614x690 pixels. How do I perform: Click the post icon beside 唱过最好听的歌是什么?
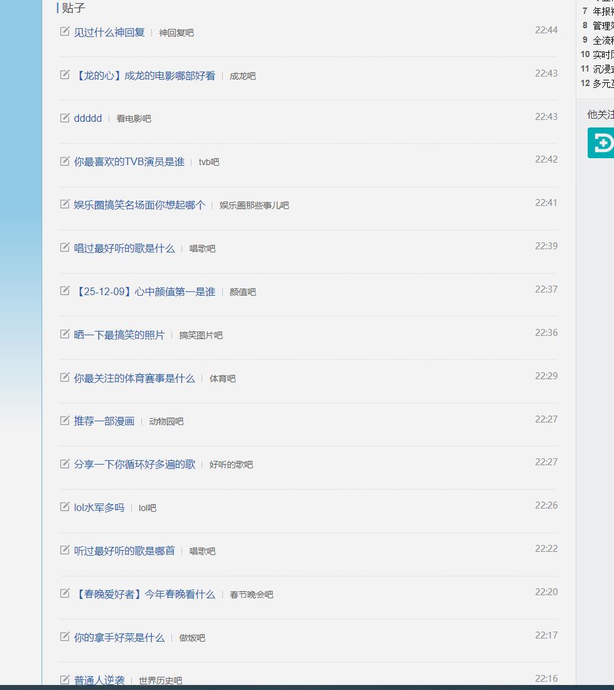click(65, 248)
